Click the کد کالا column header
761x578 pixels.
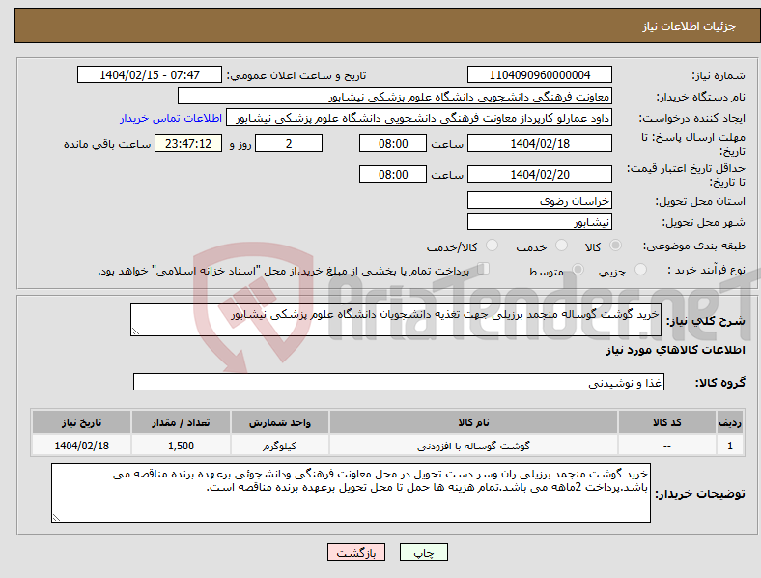[667, 422]
